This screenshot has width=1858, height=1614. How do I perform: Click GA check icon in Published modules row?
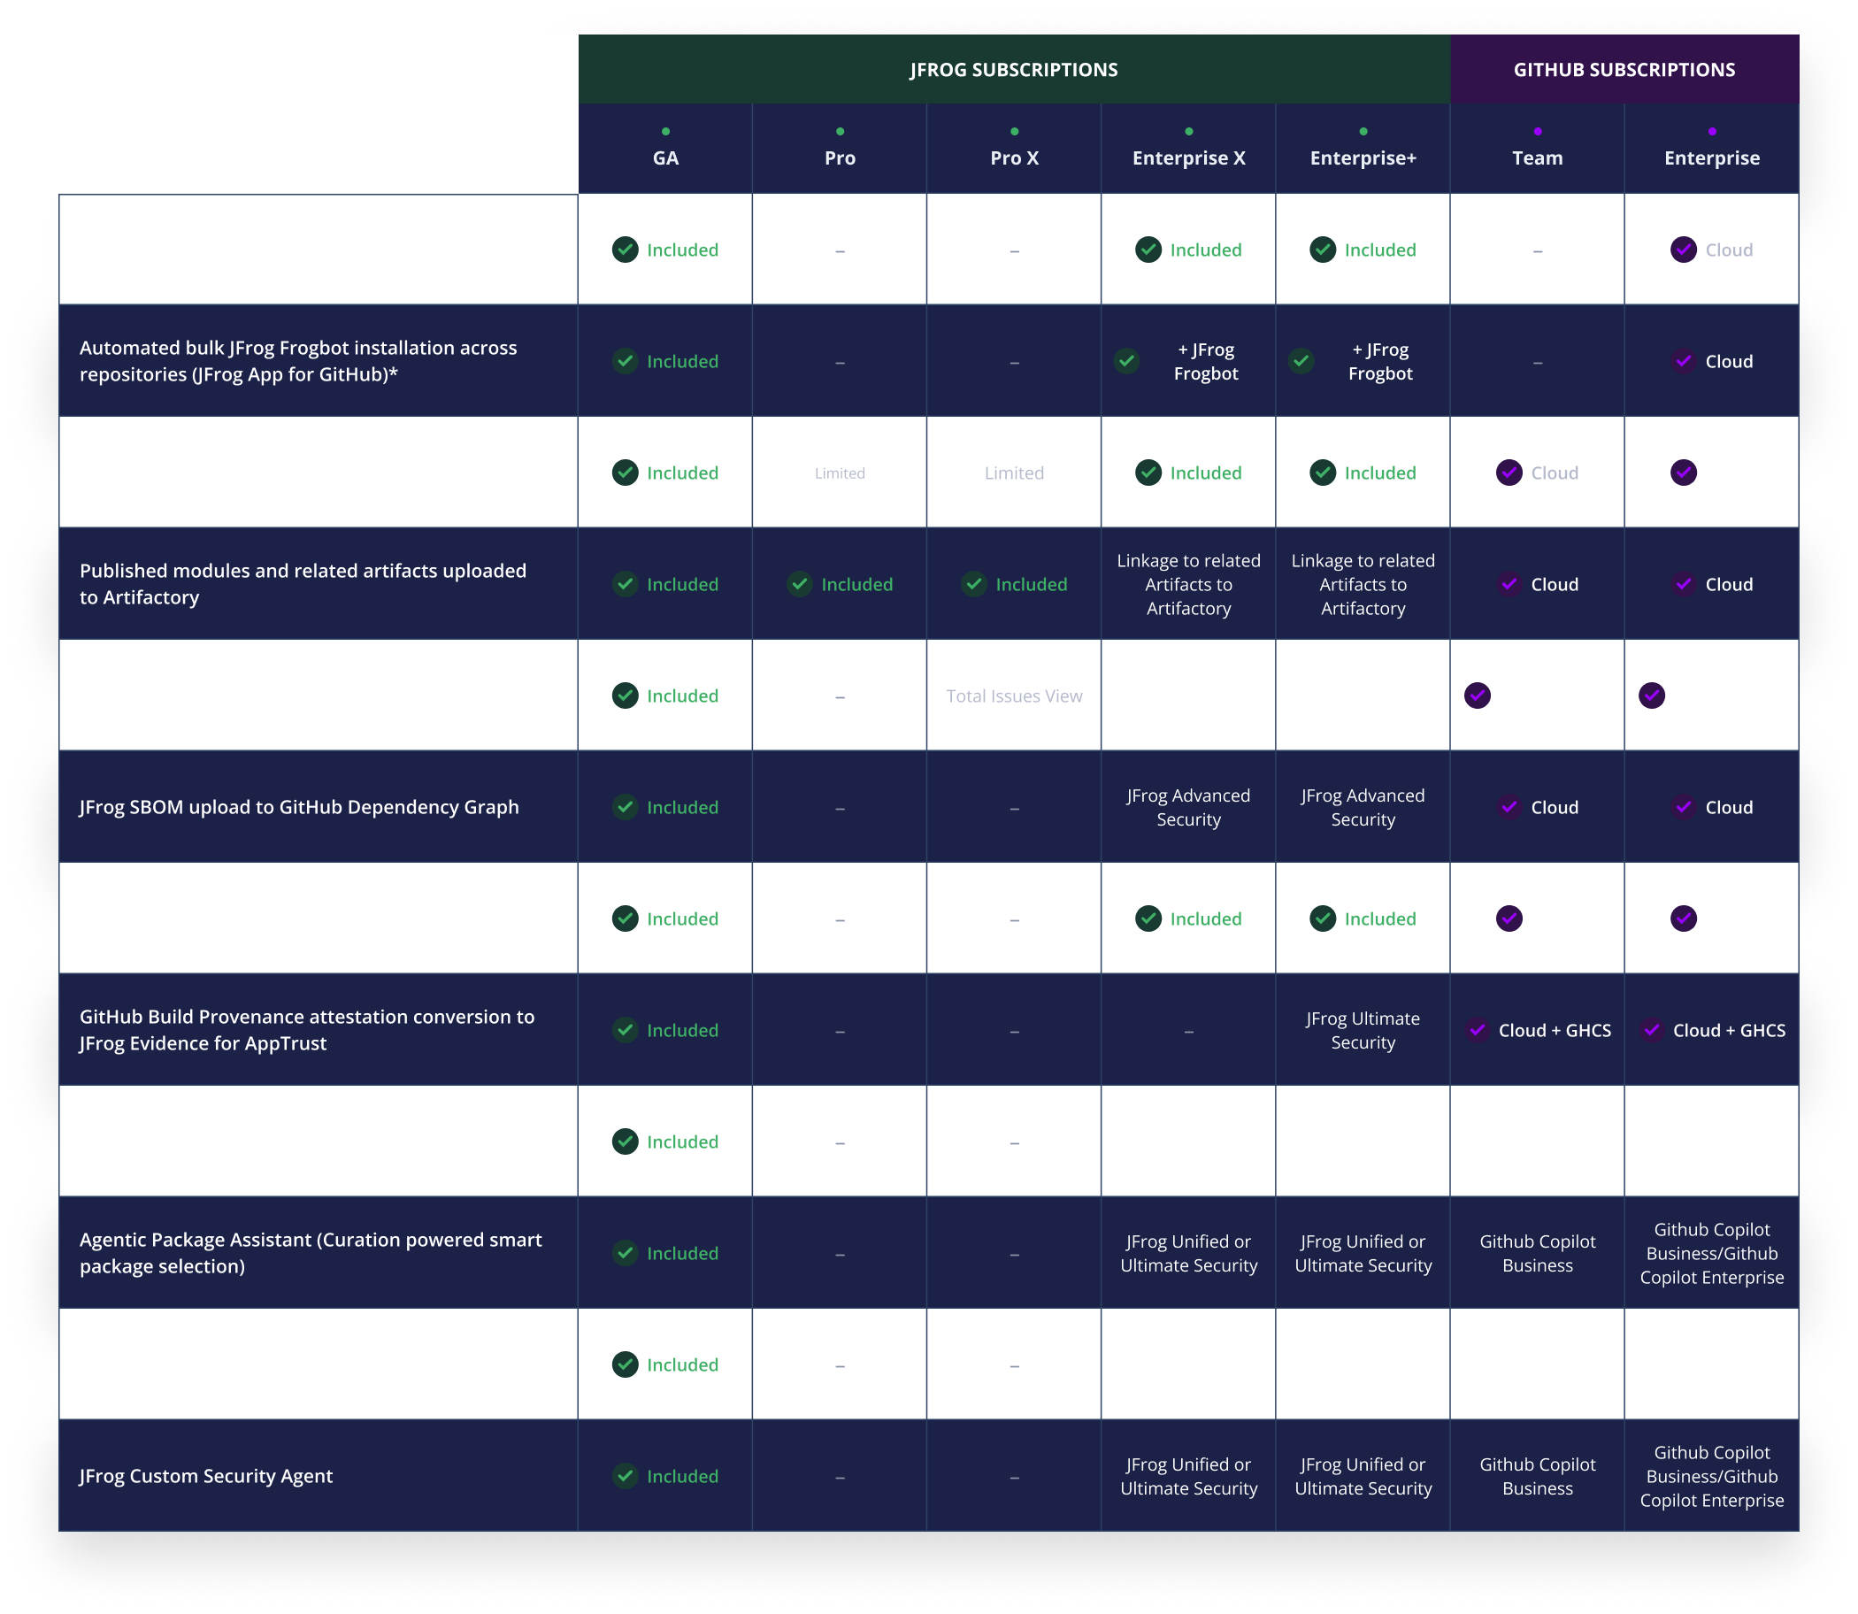[625, 585]
